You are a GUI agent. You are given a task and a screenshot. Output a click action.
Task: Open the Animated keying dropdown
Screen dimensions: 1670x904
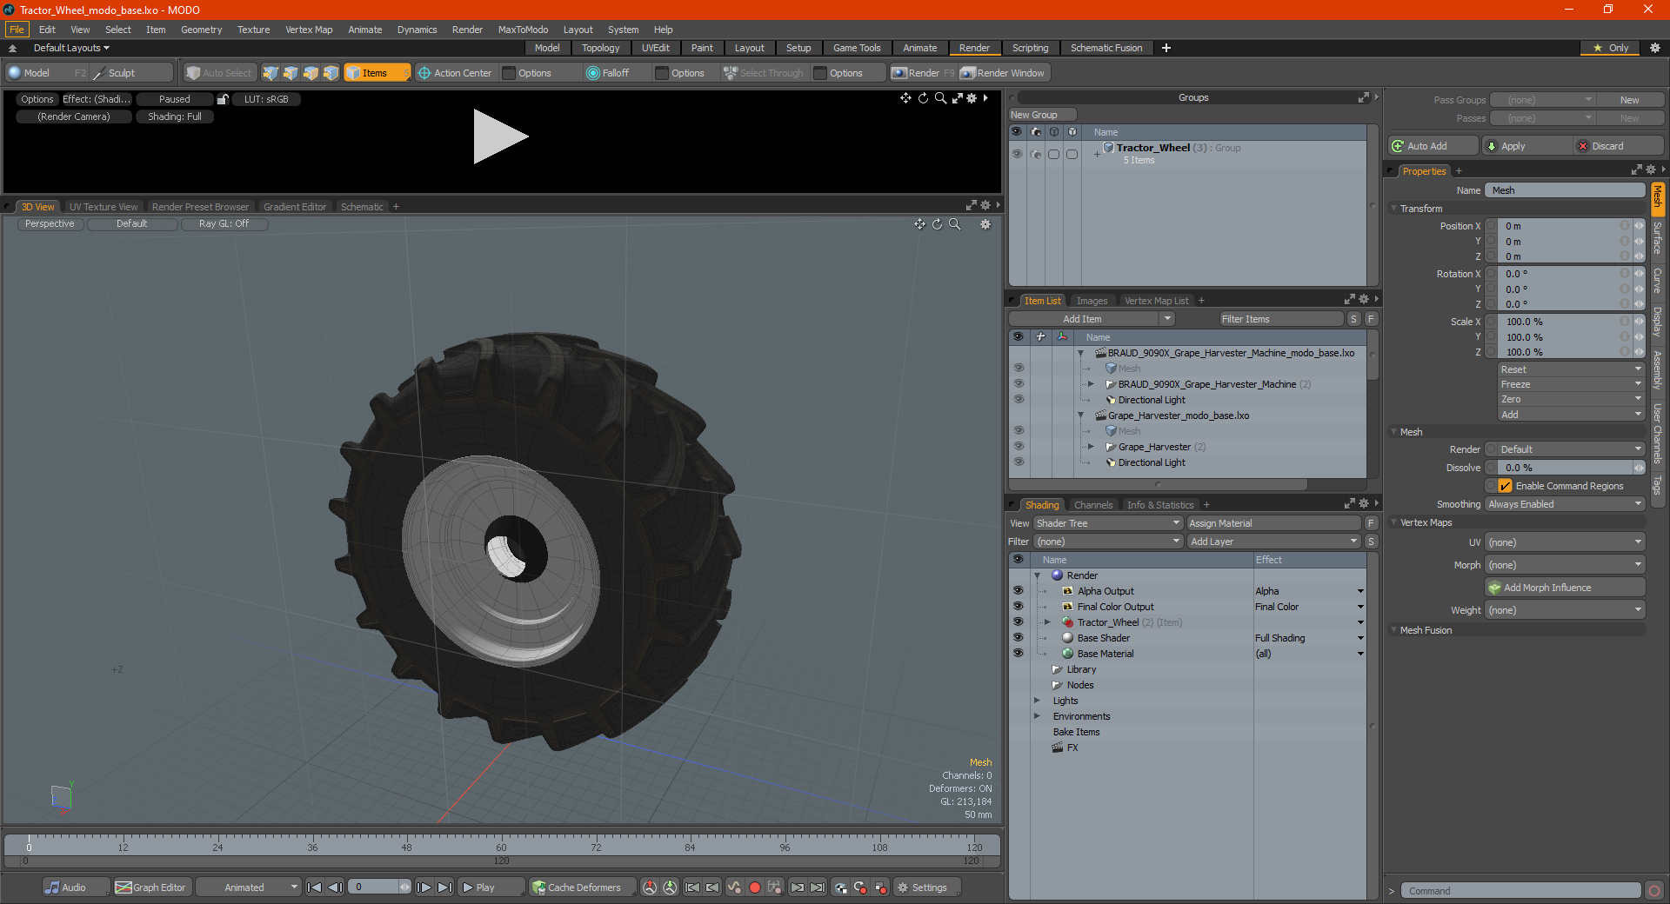point(248,887)
